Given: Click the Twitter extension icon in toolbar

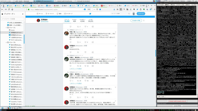Looking at the screenshot, I should (x=137, y=9).
